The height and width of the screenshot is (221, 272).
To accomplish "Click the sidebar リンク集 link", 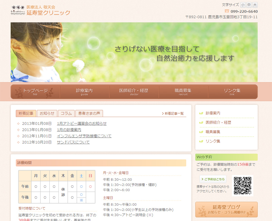I will tap(213, 141).
